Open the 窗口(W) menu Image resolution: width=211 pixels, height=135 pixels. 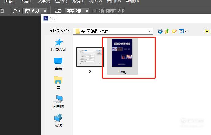114,1
